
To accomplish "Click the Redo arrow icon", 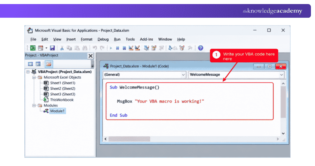I will pyautogui.click(x=102, y=48).
